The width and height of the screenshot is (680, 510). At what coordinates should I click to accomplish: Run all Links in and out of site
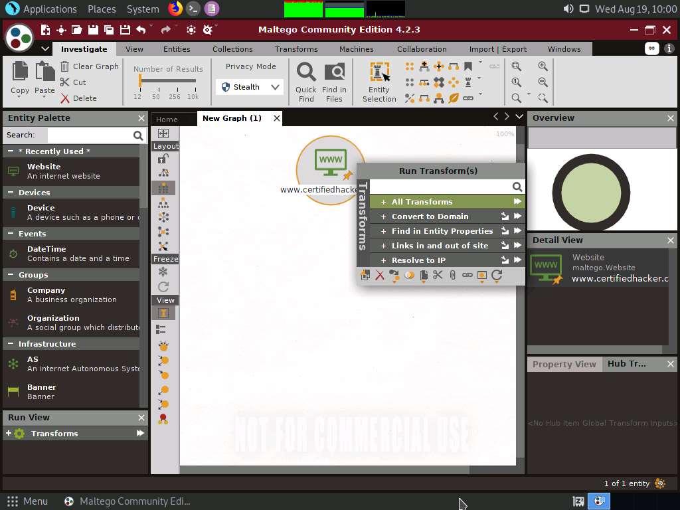pyautogui.click(x=517, y=246)
